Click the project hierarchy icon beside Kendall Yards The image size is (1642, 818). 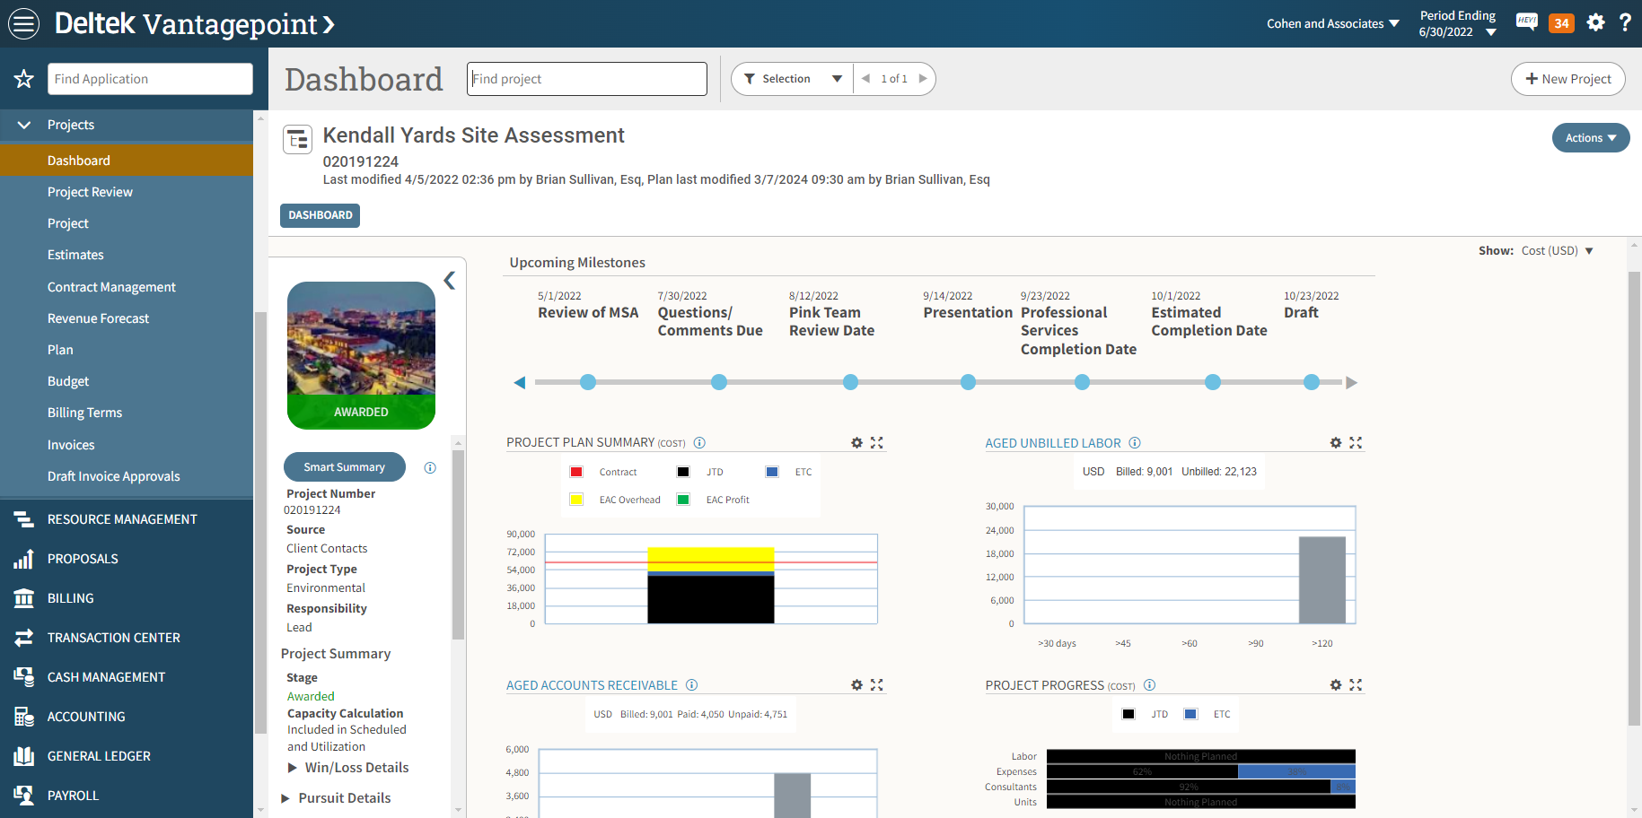pos(297,139)
